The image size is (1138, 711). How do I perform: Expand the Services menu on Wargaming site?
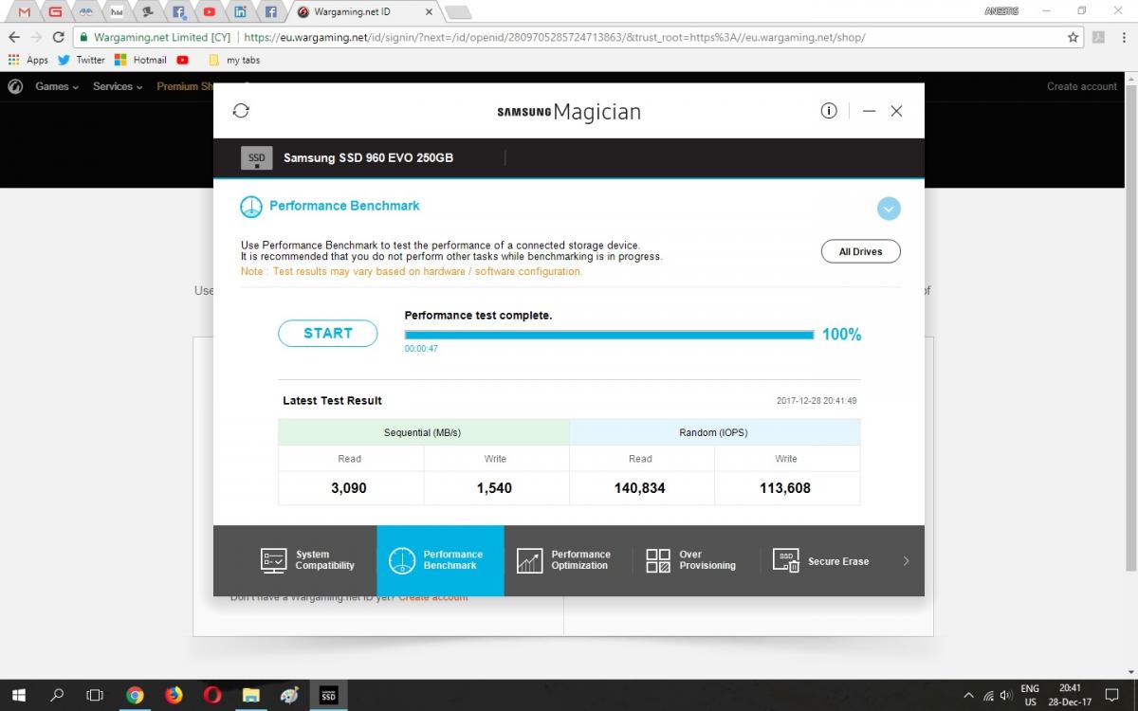coord(118,86)
